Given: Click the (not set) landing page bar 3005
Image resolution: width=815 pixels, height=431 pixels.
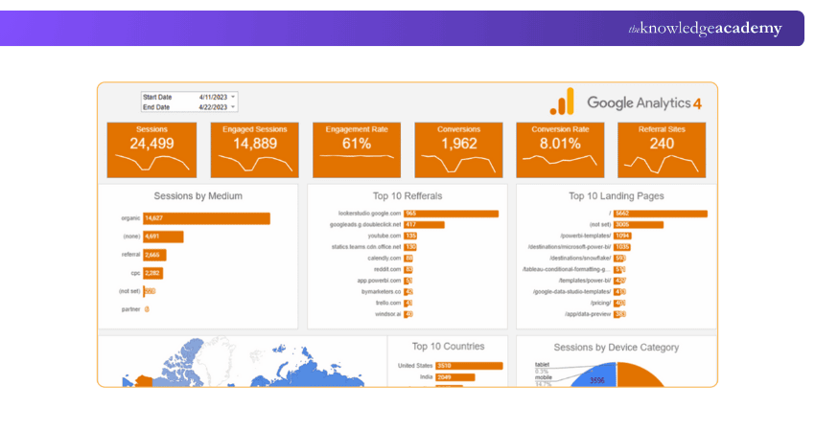Looking at the screenshot, I should click(x=639, y=225).
